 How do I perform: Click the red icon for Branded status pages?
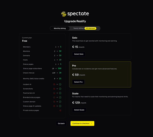(x=54, y=97)
